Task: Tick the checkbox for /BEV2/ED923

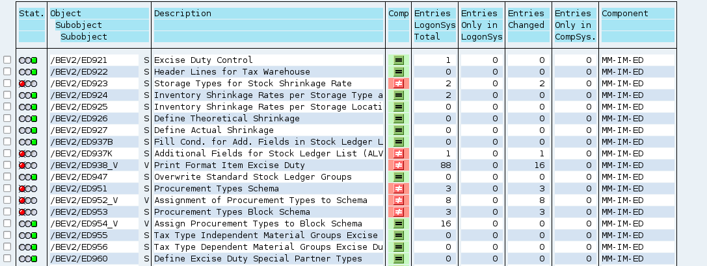Action: click(x=7, y=83)
